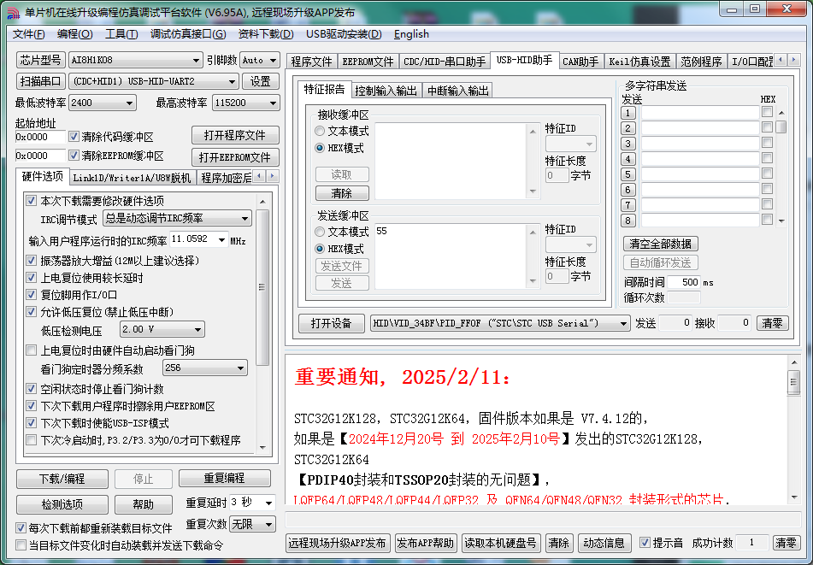Image resolution: width=813 pixels, height=565 pixels.
Task: Open the 重复次数 无限 dropdown
Action: [x=268, y=525]
